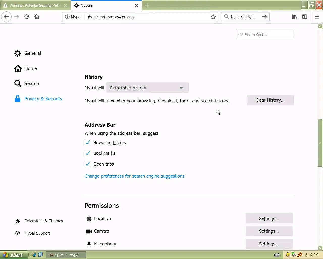Select the Privacy & Security category
The width and height of the screenshot is (323, 259).
(x=38, y=99)
